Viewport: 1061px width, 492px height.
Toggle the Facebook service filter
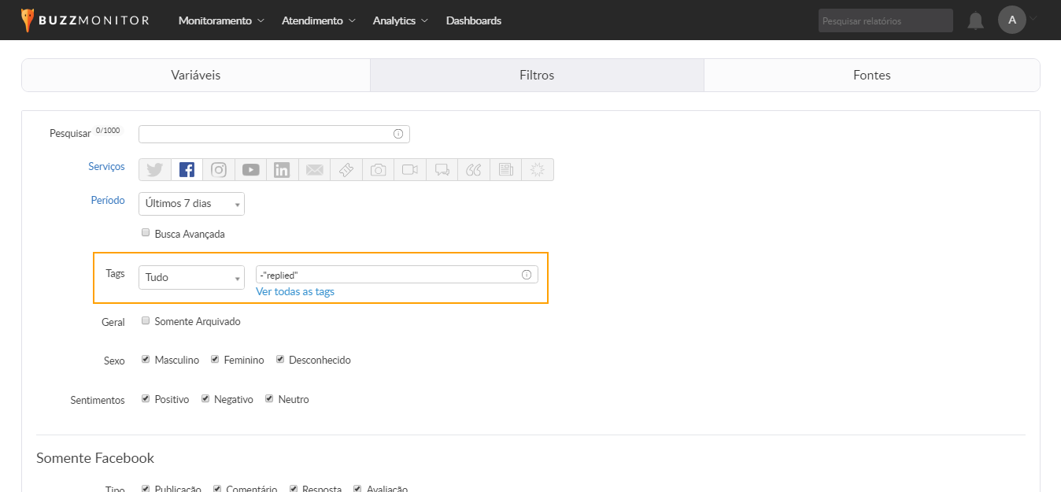coord(187,170)
